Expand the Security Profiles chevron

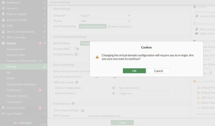[x=45, y=20]
